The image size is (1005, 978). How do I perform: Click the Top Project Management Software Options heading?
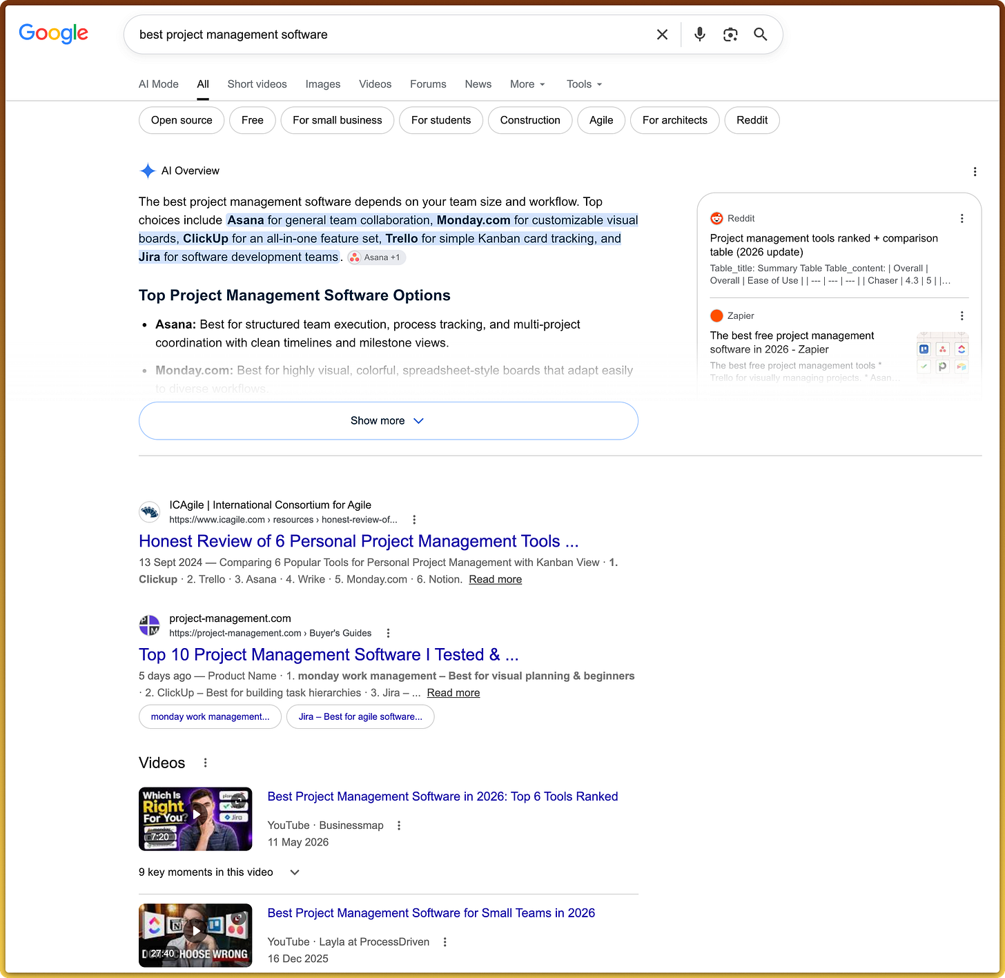click(x=295, y=295)
